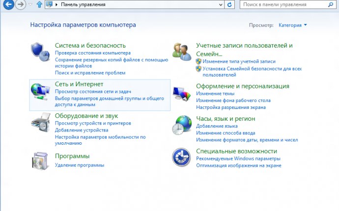Open Изменение фона рабочего стола
The width and height of the screenshot is (339, 211).
[233, 101]
